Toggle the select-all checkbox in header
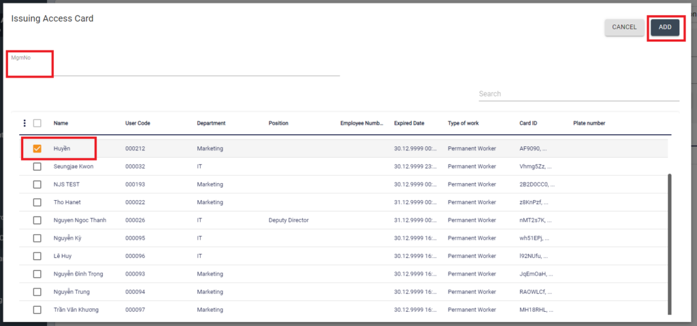697x326 pixels. (x=37, y=123)
